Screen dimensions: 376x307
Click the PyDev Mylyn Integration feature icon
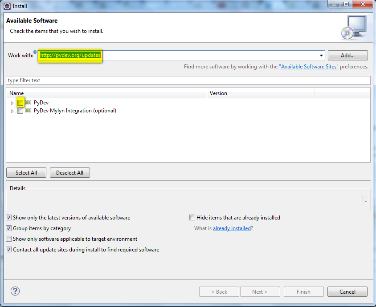pos(27,111)
